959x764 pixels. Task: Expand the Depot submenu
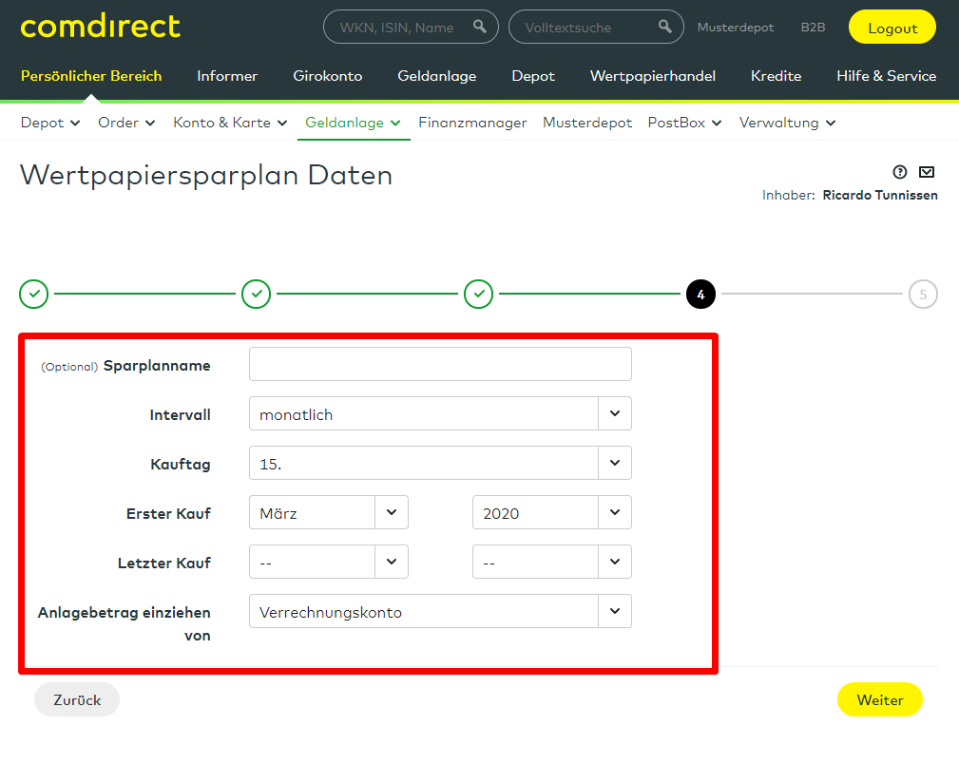coord(50,123)
